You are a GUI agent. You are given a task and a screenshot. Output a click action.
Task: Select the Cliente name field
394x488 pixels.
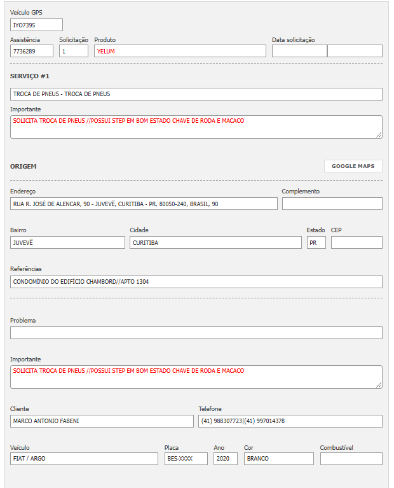tap(102, 421)
